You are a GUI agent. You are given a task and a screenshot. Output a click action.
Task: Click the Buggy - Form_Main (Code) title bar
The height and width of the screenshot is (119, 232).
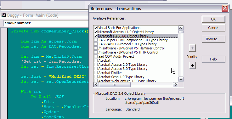pyautogui.click(x=44, y=15)
